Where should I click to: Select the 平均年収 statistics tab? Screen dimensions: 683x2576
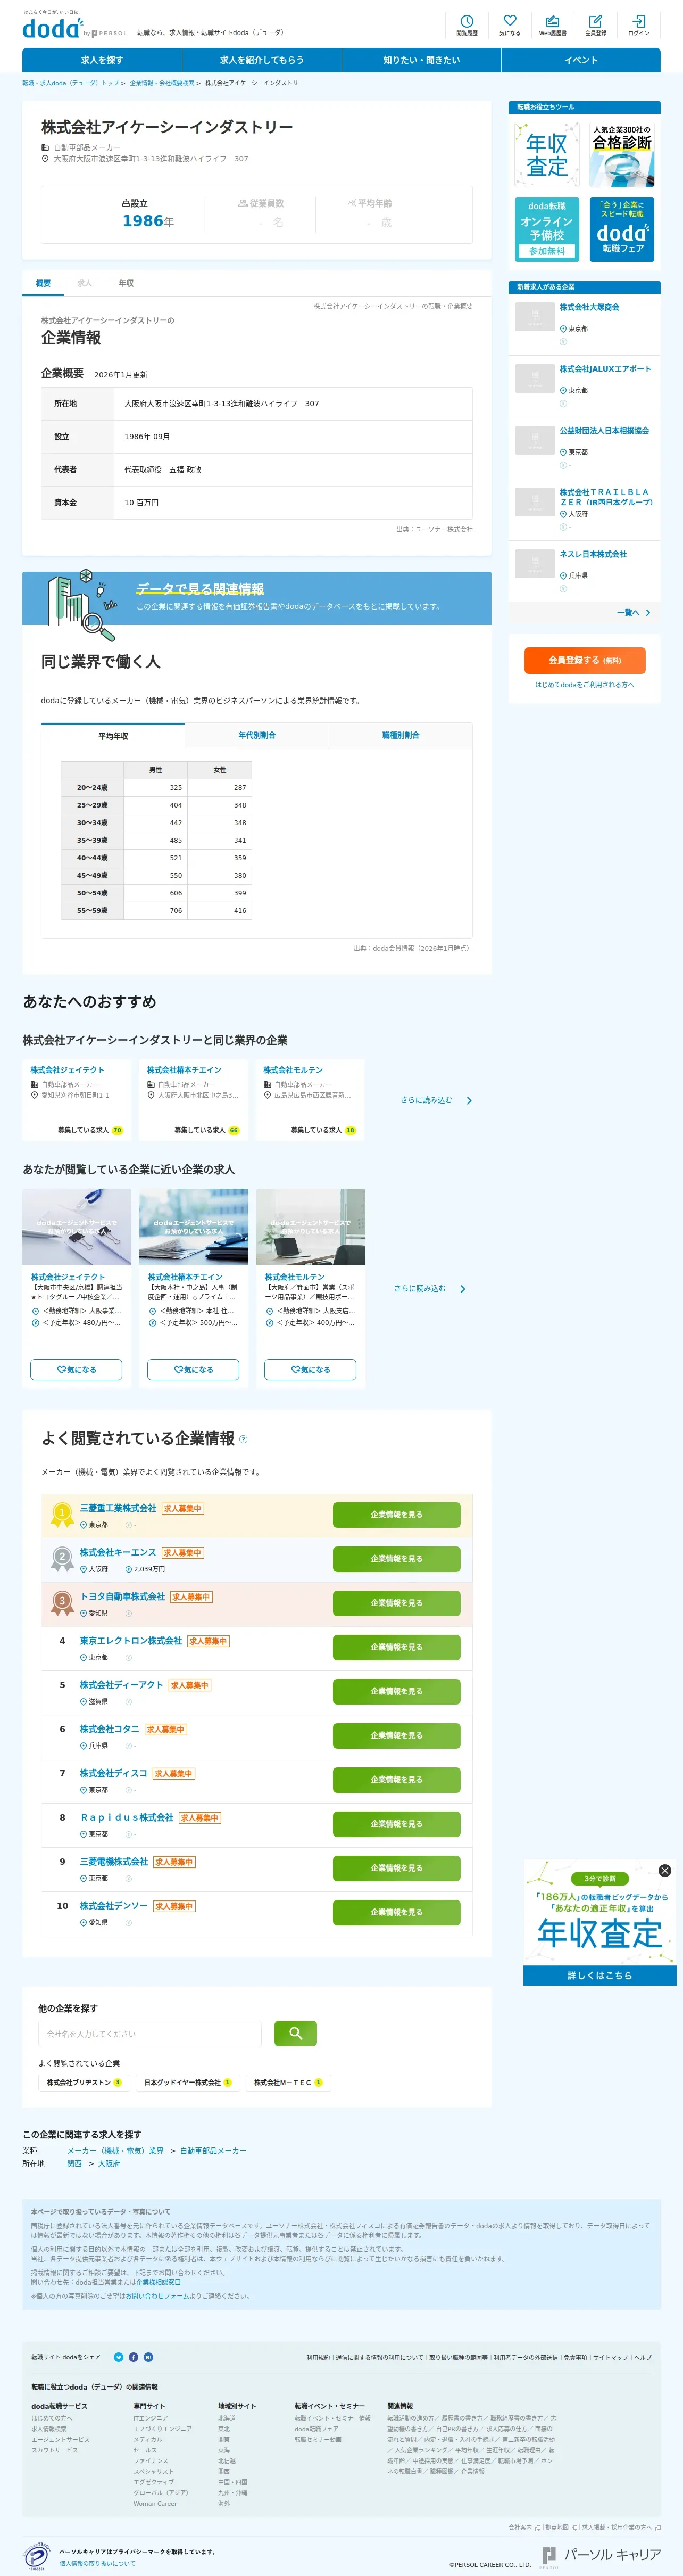tap(113, 736)
